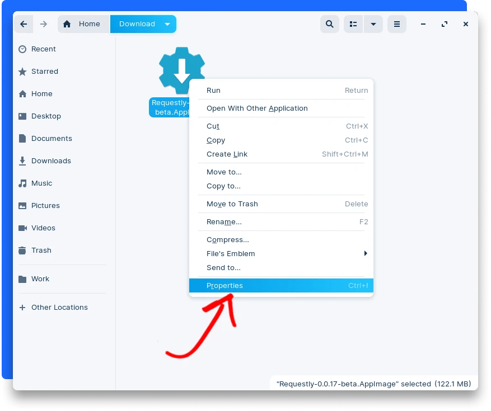Choose Run from the context menu

click(281, 91)
